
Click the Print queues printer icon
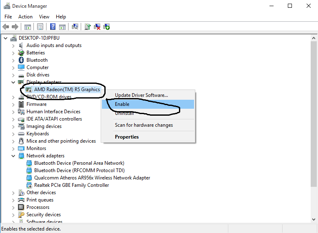pyautogui.click(x=21, y=200)
